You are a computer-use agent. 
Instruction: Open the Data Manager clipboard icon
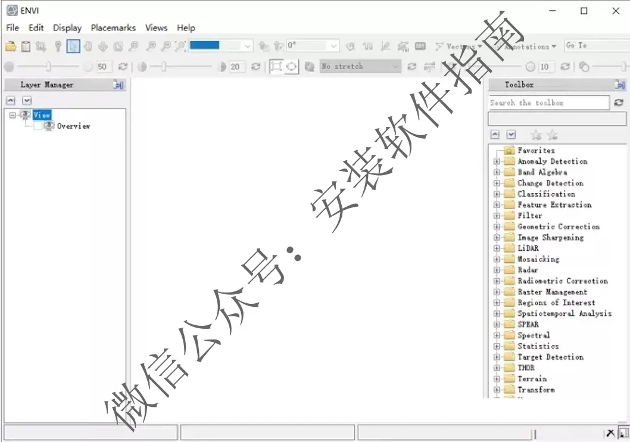point(26,46)
